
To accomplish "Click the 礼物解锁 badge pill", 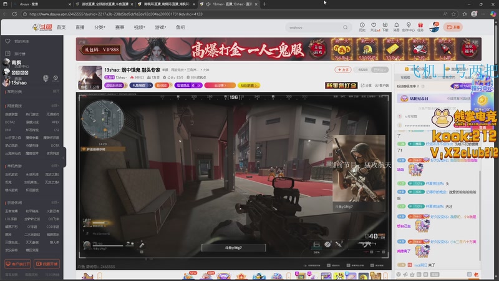I will point(141,86).
